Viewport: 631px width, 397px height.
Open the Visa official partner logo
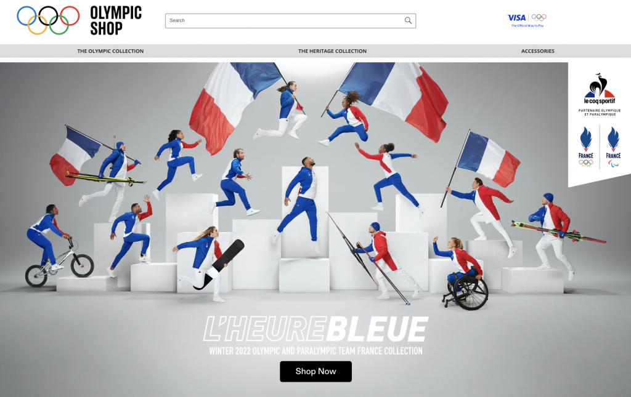(x=517, y=18)
